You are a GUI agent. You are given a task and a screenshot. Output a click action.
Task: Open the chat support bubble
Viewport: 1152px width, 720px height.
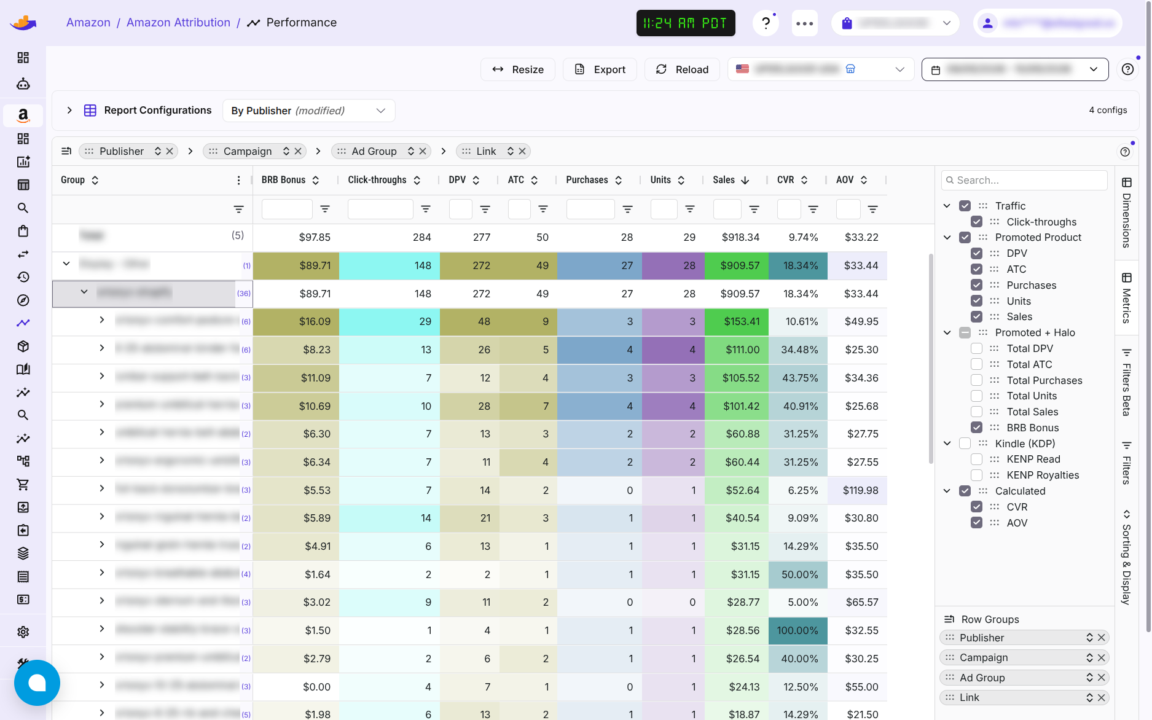[37, 683]
